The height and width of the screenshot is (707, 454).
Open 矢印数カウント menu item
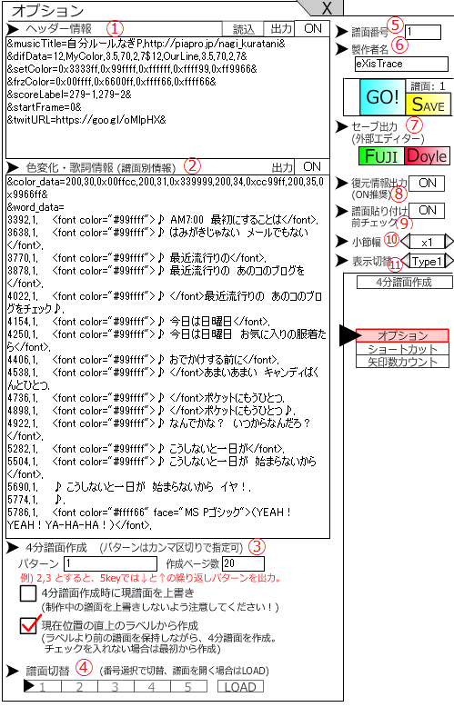(402, 362)
